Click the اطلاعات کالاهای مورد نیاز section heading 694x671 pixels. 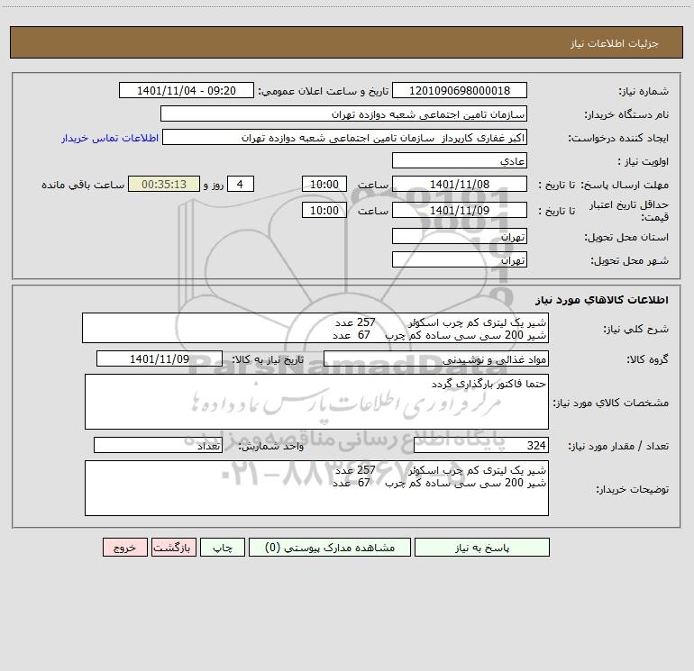601,300
